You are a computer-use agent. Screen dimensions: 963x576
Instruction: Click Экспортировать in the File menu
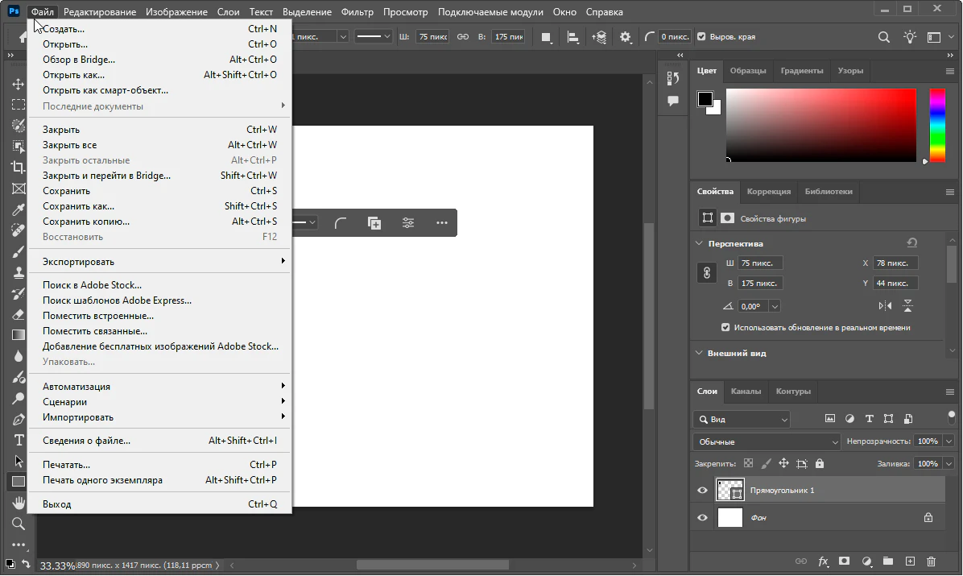[x=79, y=262]
